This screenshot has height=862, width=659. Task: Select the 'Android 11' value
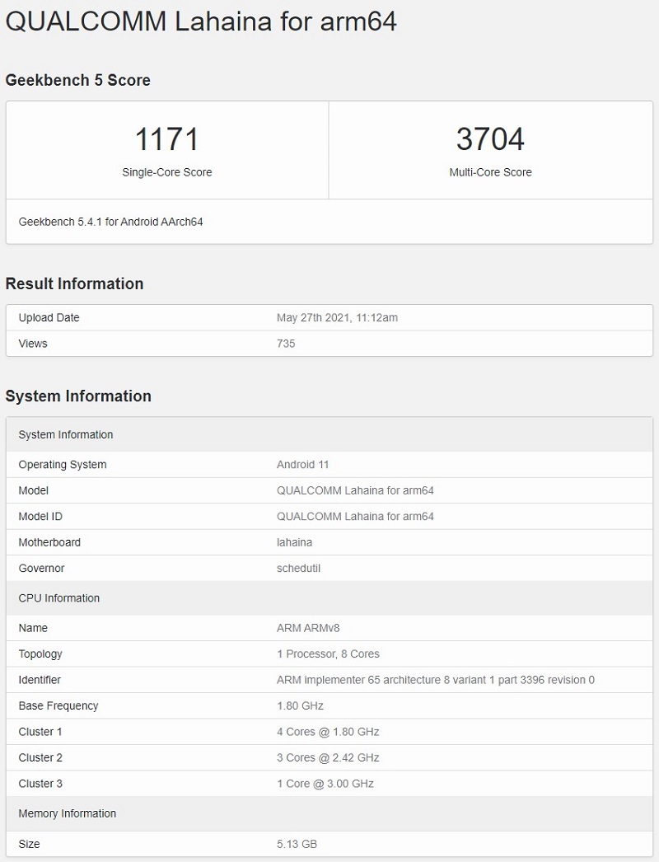pos(302,465)
